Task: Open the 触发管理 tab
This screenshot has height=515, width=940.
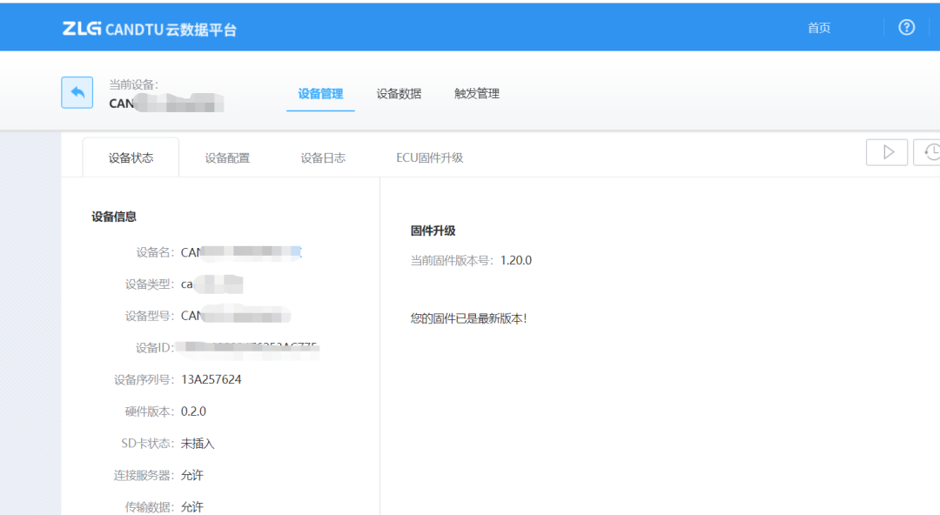Action: click(475, 93)
